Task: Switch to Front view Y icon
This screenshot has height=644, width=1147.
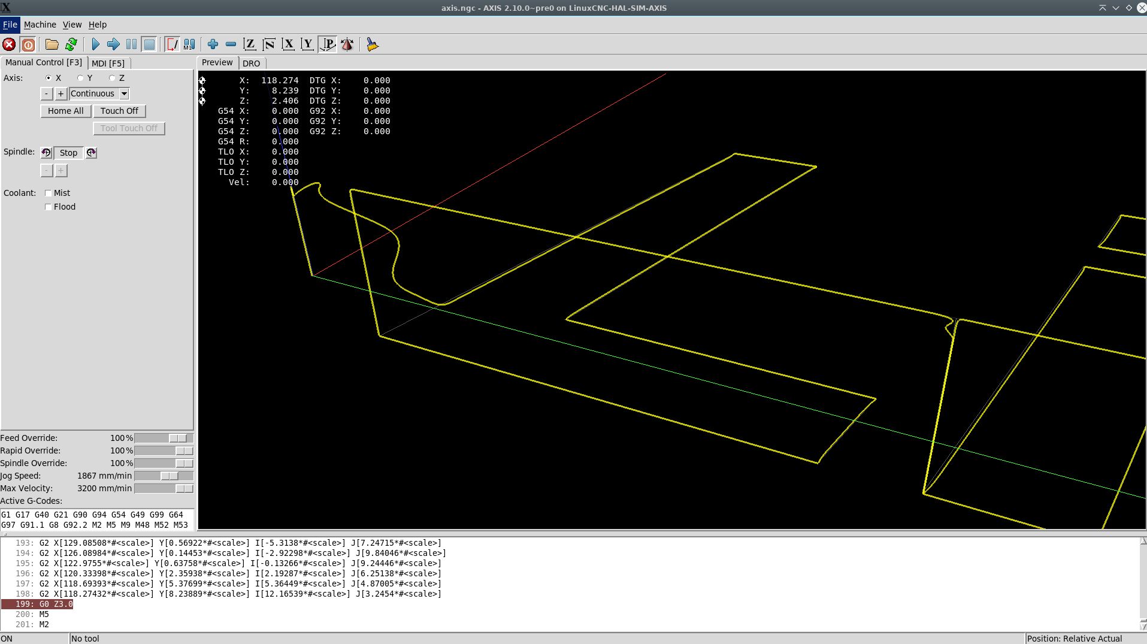Action: click(307, 44)
